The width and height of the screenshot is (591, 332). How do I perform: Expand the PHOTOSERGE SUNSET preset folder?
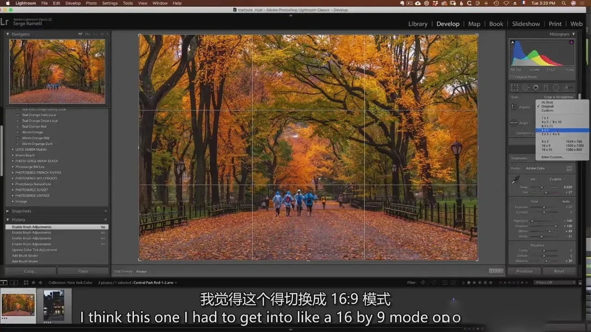(x=13, y=190)
